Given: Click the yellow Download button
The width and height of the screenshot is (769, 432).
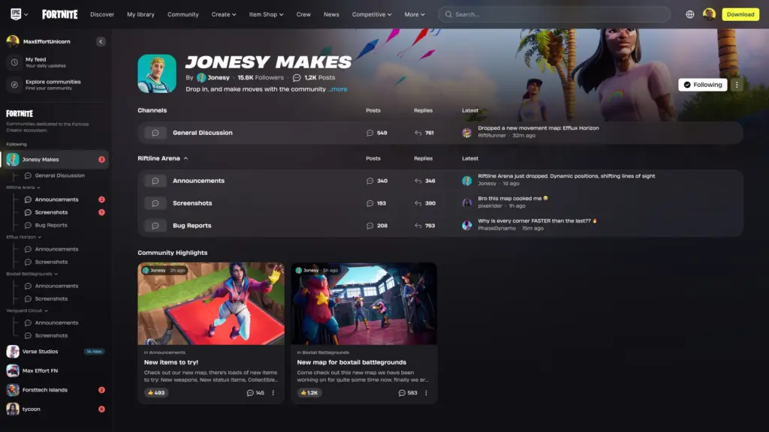Looking at the screenshot, I should coord(740,14).
